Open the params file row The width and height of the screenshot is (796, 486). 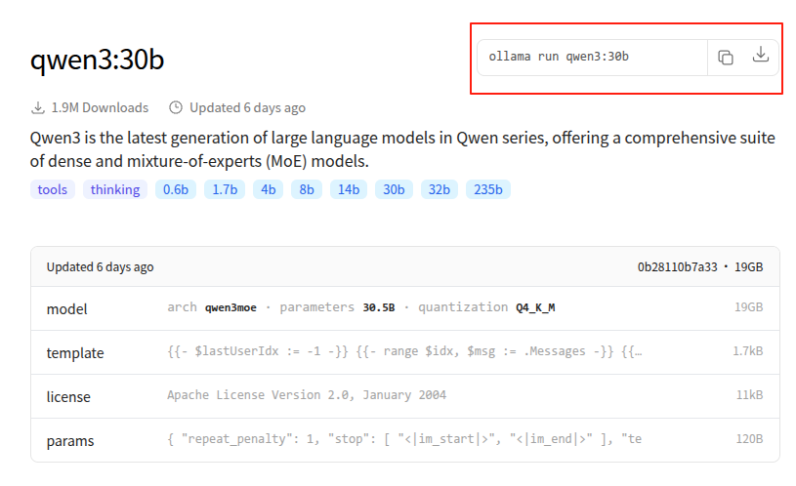pyautogui.click(x=405, y=440)
